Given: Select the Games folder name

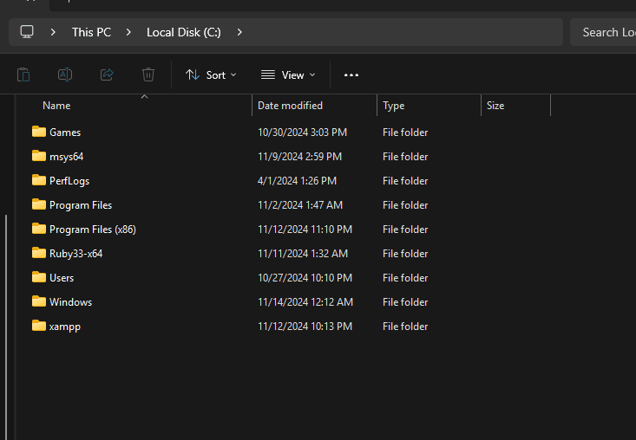Looking at the screenshot, I should 65,133.
